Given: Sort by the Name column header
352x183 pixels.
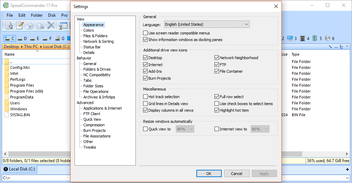Looking at the screenshot, I should click(10, 54).
